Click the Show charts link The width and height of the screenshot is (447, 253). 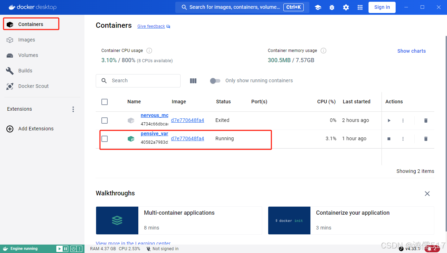click(411, 51)
